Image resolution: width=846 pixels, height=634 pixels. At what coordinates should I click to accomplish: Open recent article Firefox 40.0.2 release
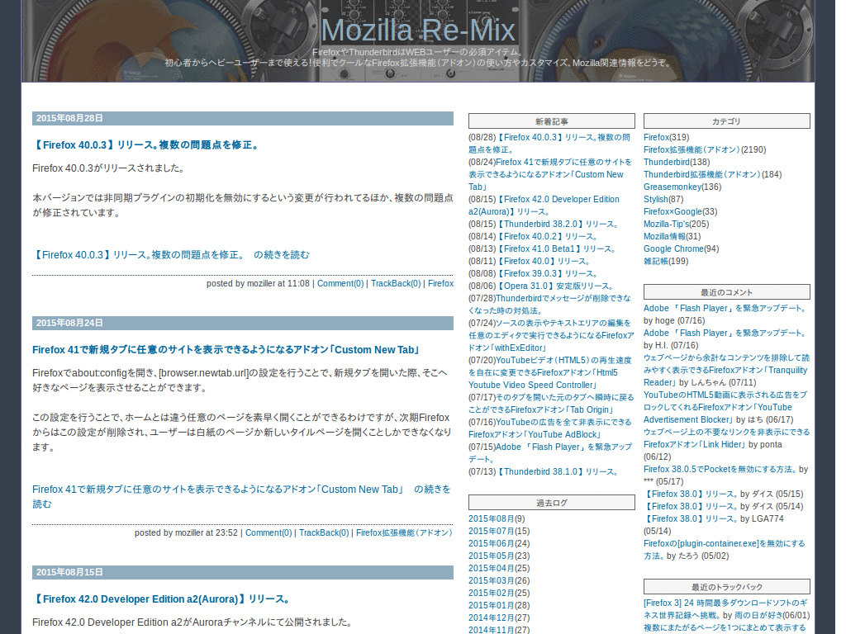(547, 237)
